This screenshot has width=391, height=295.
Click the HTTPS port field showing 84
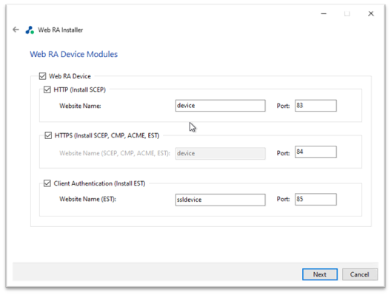[315, 152]
